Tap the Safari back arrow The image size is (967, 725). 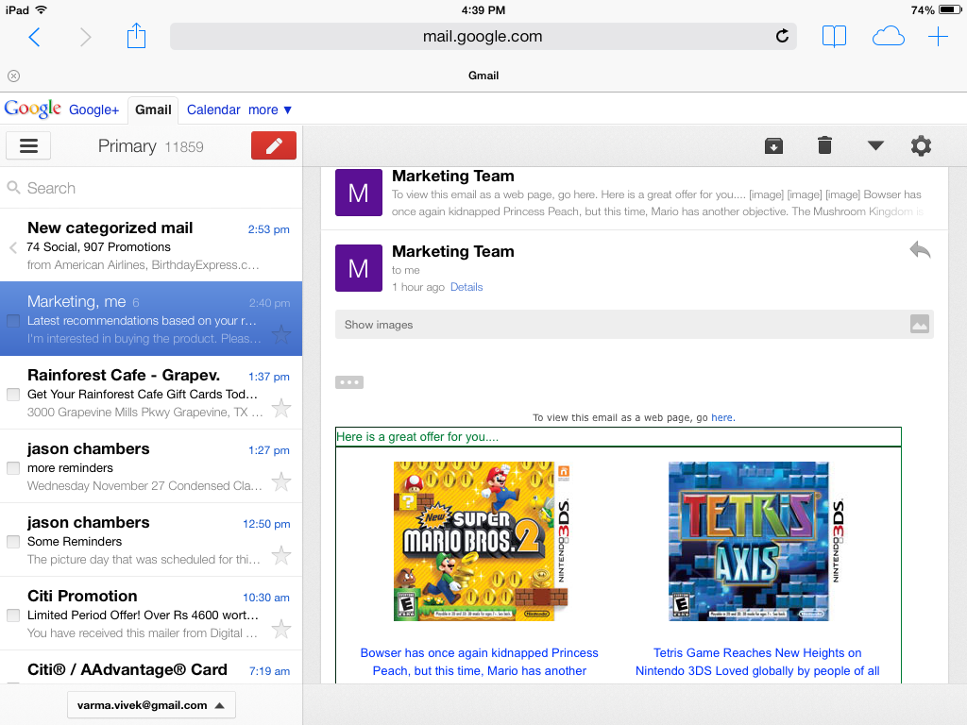(x=35, y=37)
